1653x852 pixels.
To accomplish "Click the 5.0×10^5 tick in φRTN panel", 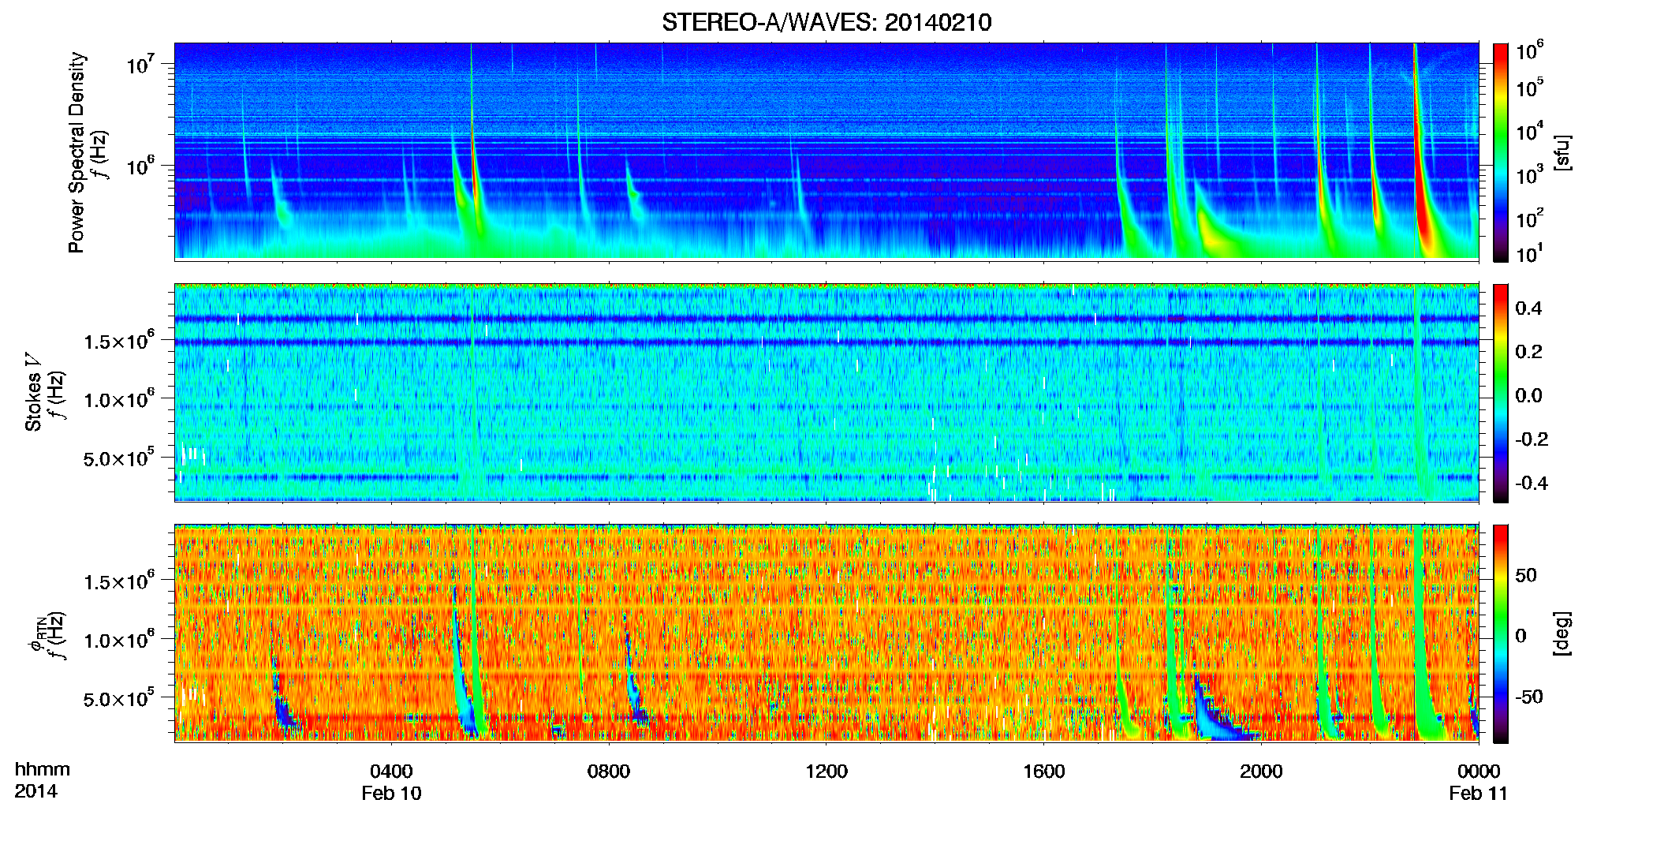I will coord(119,697).
